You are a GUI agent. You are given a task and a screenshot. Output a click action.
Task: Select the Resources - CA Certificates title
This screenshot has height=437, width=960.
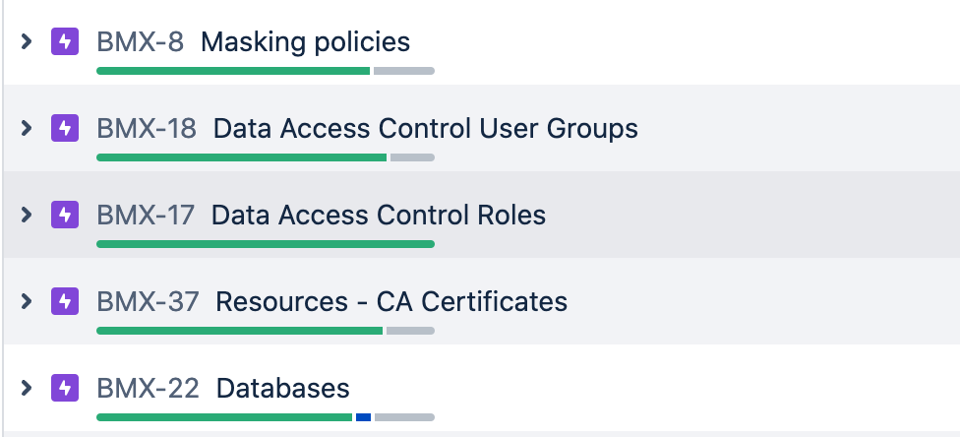391,301
